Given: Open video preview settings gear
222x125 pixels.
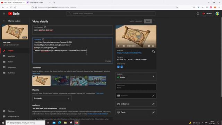Looking at the screenshot, I should point(149,46).
